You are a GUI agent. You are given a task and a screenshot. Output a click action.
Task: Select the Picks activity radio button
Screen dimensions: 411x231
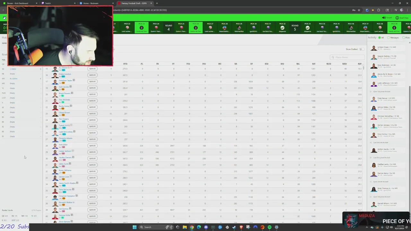tap(404, 38)
